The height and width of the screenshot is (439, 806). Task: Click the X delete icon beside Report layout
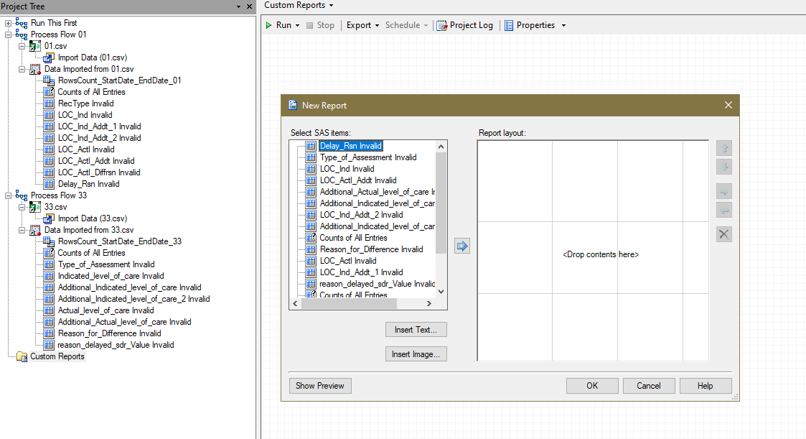[724, 234]
